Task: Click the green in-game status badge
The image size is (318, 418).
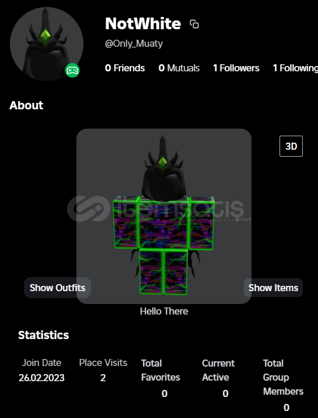Action: click(x=72, y=70)
